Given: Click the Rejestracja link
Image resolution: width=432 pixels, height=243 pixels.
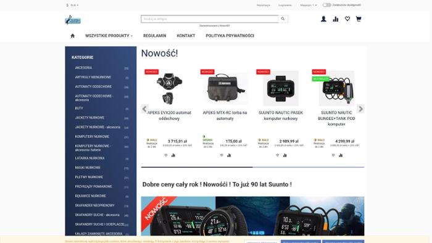Looking at the screenshot, I should click(264, 5).
